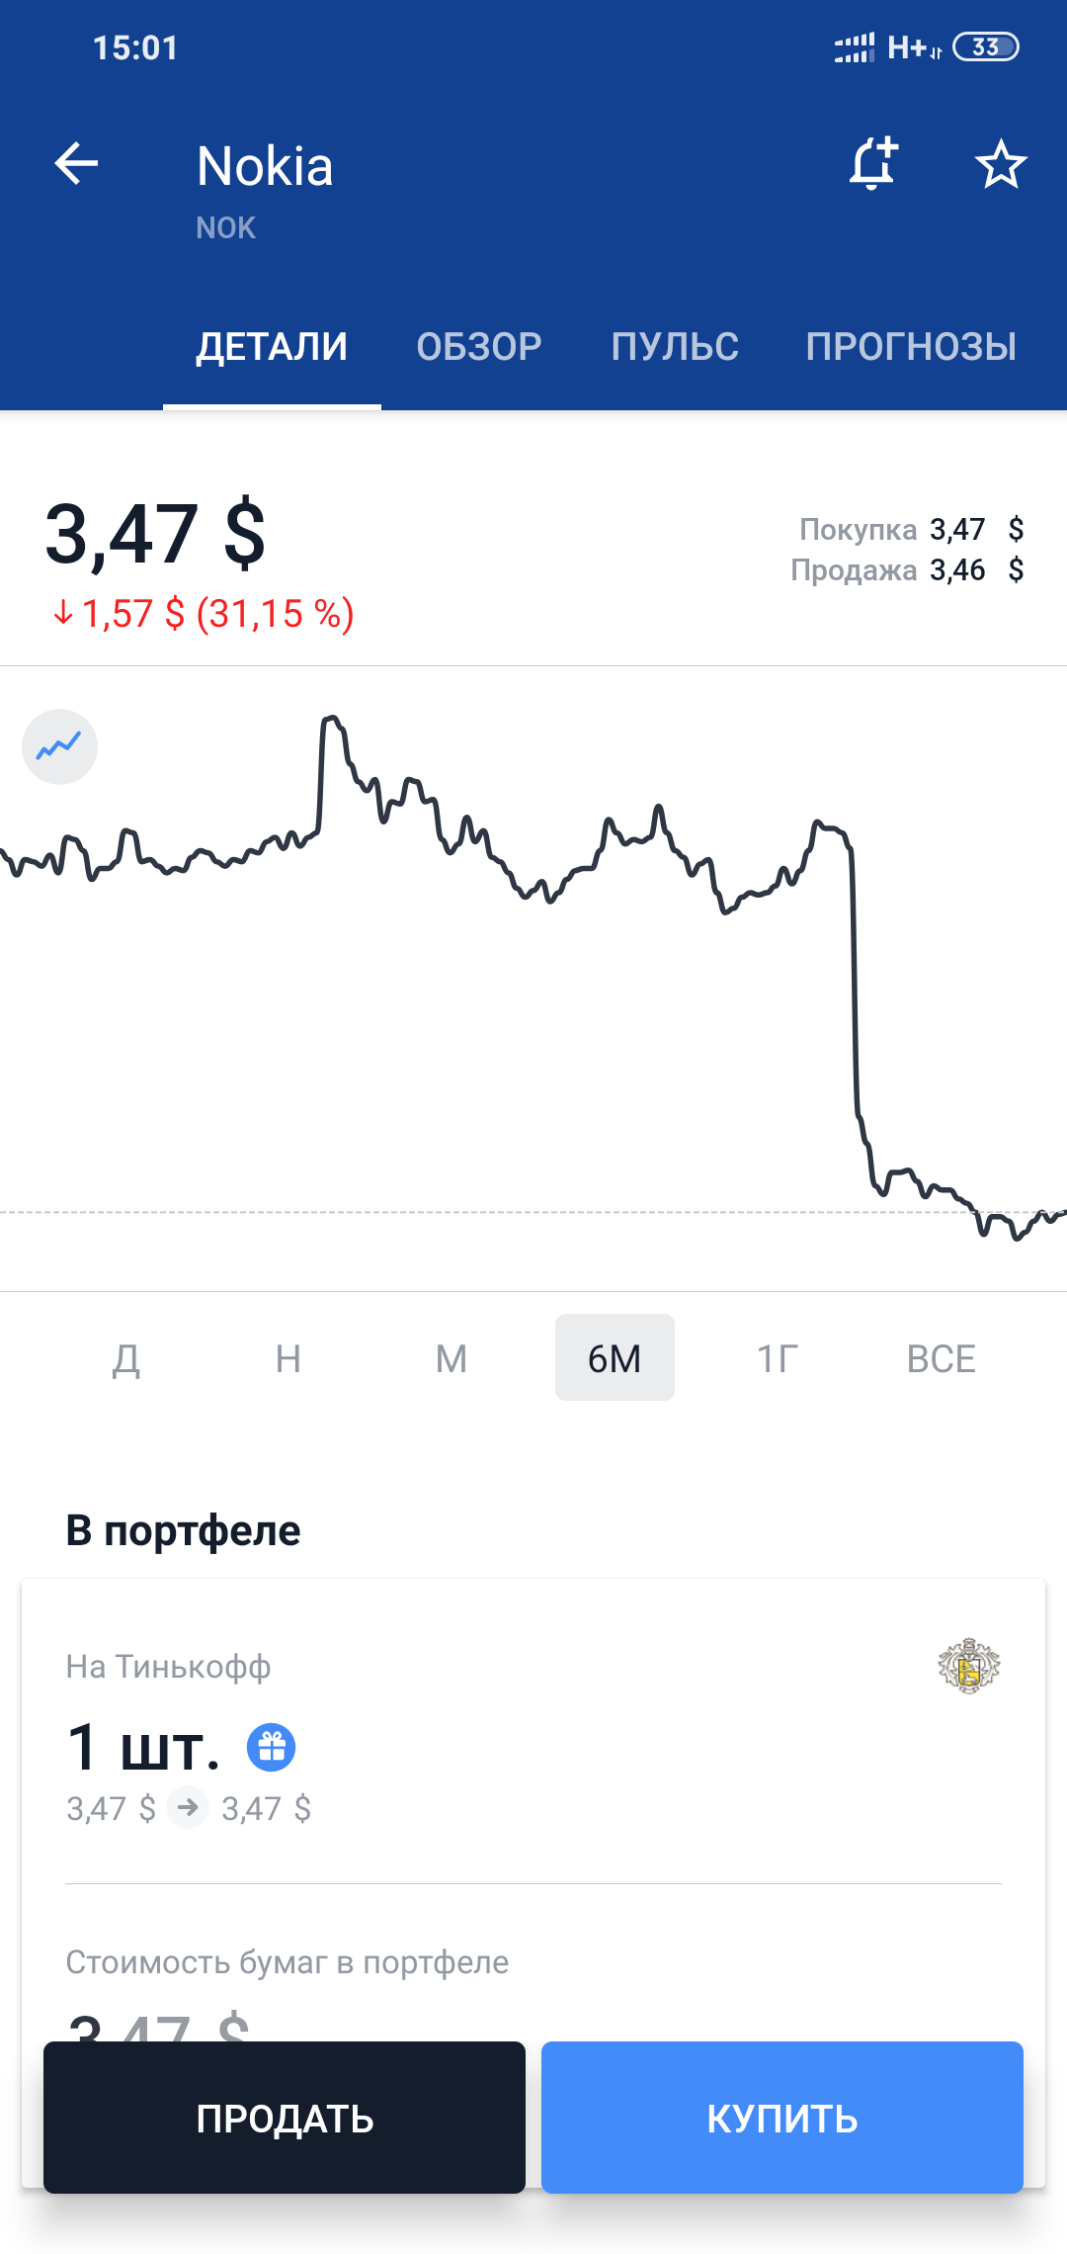Switch chart type with the line chart icon

point(59,746)
